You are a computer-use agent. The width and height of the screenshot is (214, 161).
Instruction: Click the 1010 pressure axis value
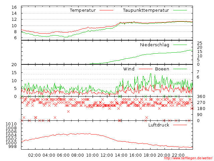pos(11,124)
